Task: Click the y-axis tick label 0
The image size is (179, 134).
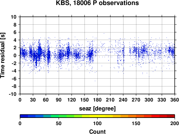Action: (15, 55)
